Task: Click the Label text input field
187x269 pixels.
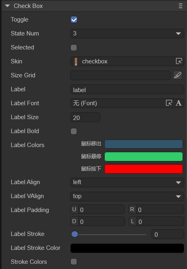Action: (x=127, y=89)
